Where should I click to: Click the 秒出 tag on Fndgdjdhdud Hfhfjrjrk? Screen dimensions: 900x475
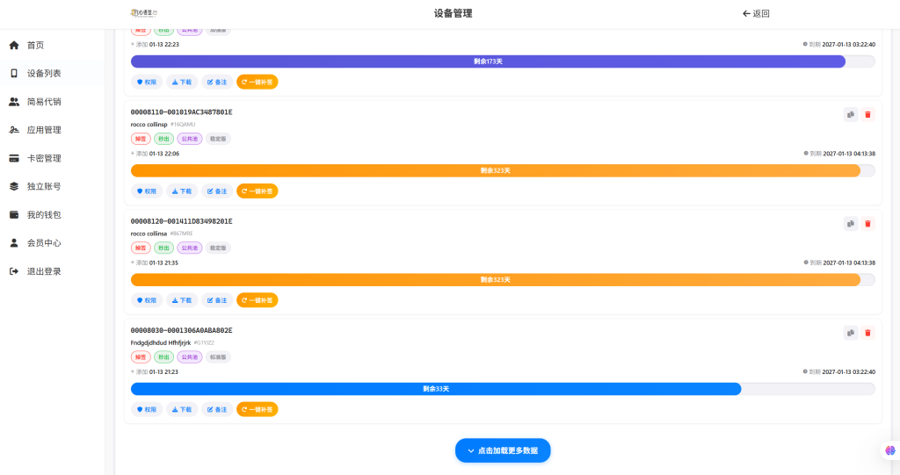tap(163, 356)
